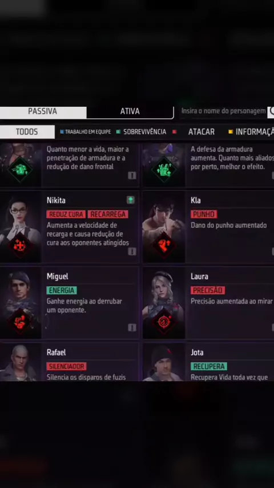The height and width of the screenshot is (488, 274).
Task: Open info icon on Miguel's card
Action: tap(132, 327)
